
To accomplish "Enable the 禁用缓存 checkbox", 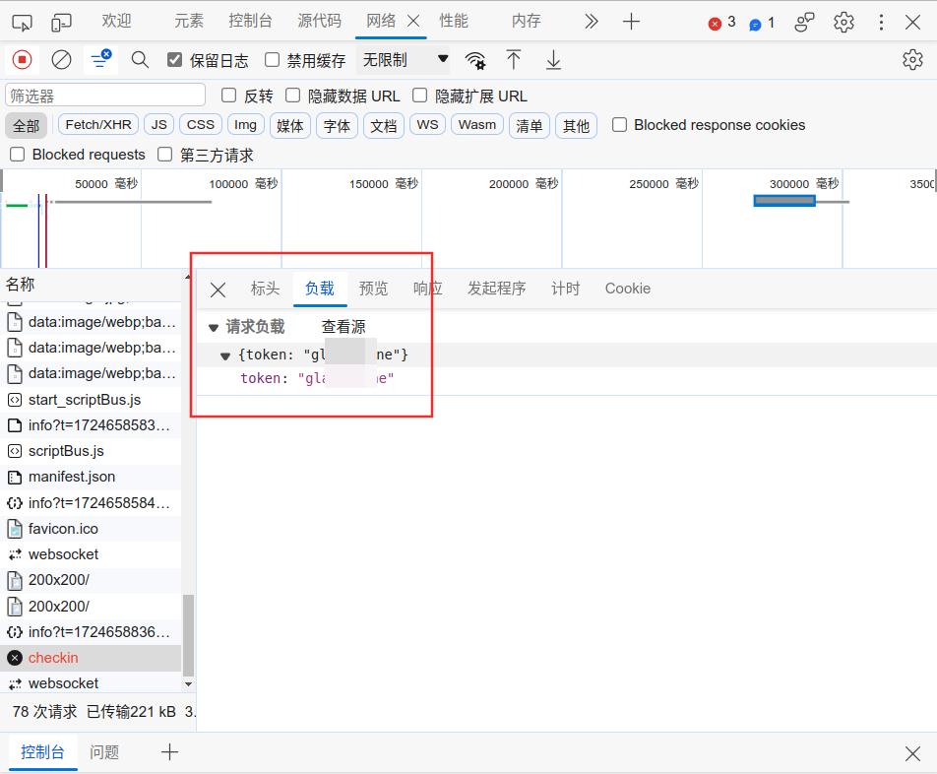I will click(x=273, y=60).
